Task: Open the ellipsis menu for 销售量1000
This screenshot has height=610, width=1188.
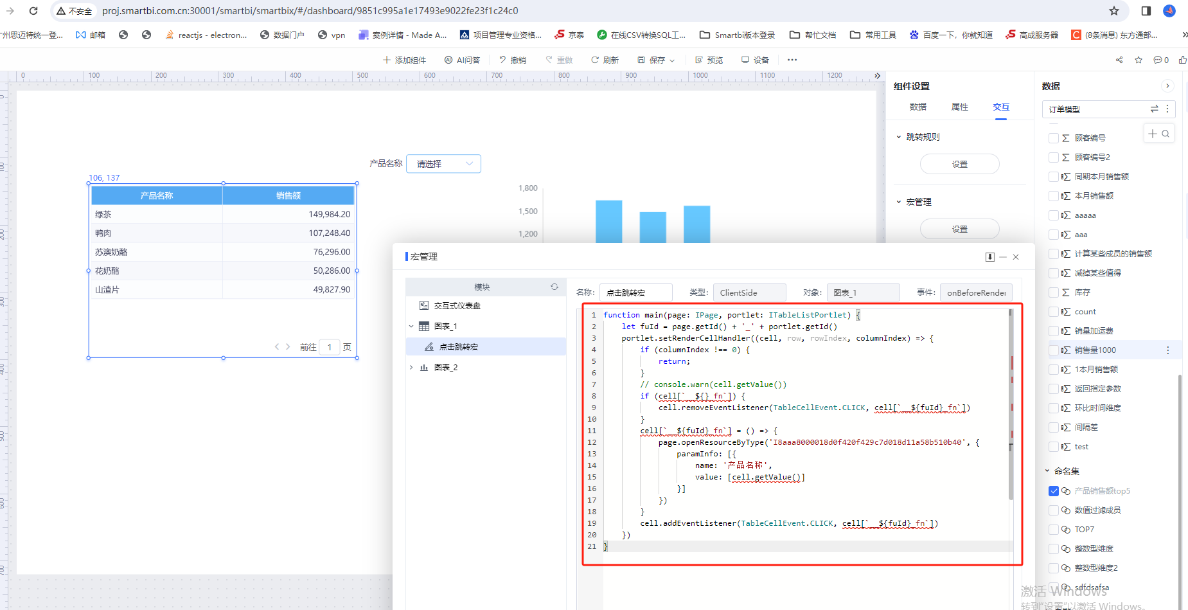Action: (x=1168, y=350)
